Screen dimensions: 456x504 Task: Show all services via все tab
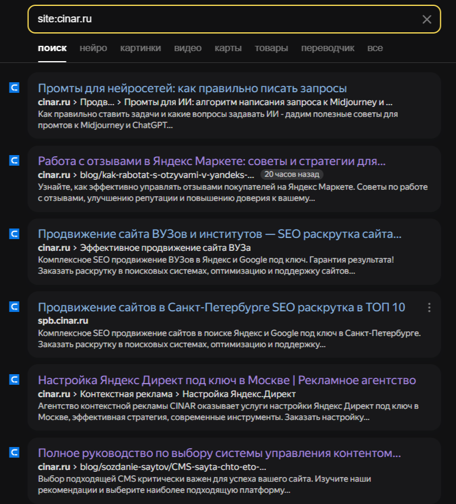(x=375, y=48)
